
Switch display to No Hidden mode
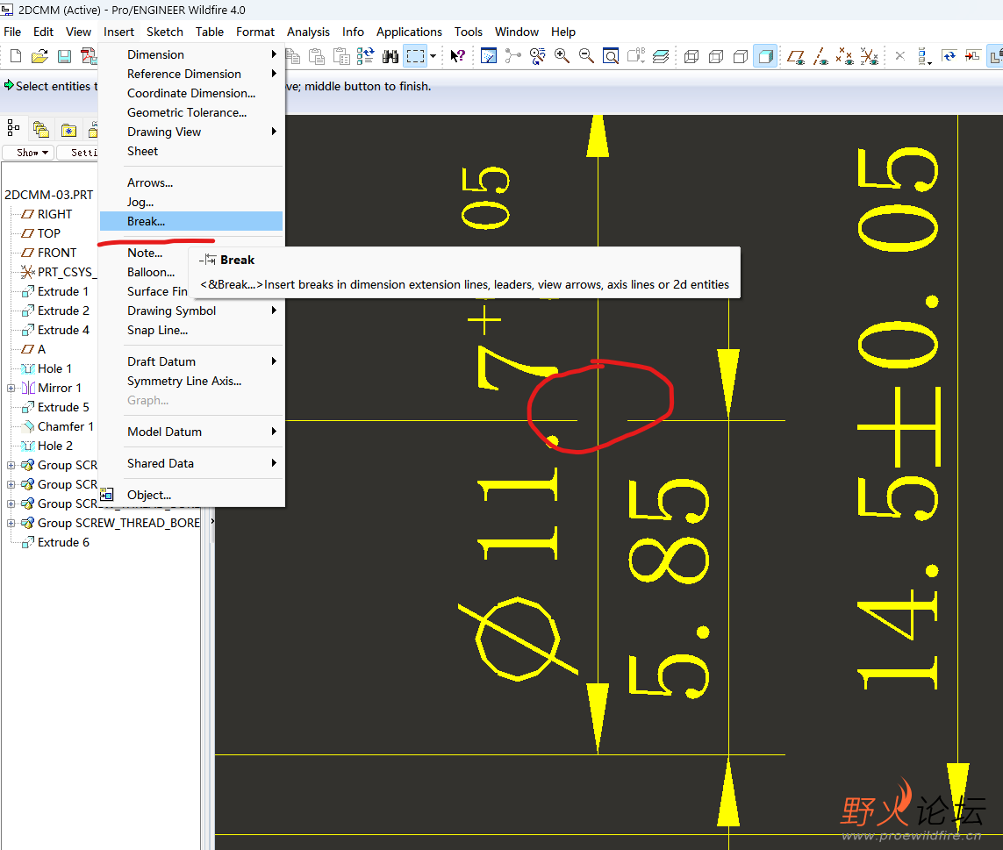pos(740,56)
